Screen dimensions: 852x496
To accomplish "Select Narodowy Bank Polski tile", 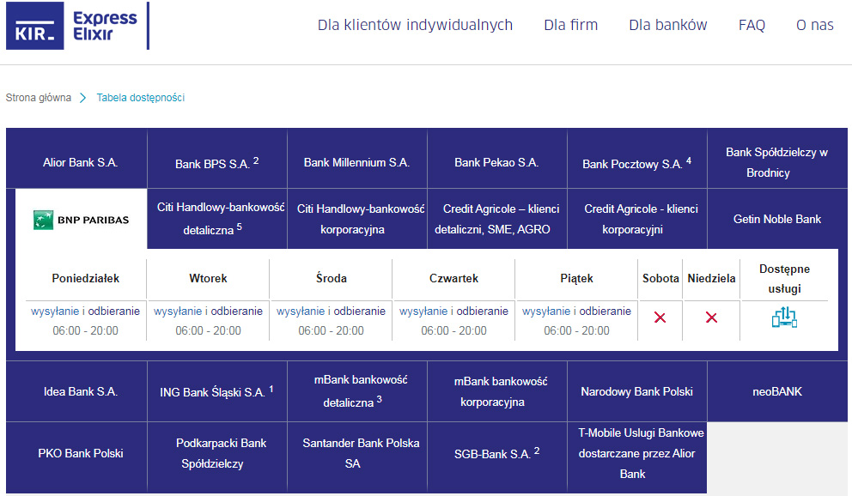I will point(637,391).
